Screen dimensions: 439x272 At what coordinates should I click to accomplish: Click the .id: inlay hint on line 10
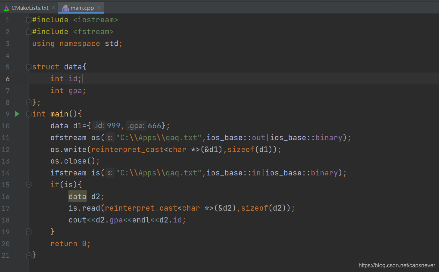99,126
